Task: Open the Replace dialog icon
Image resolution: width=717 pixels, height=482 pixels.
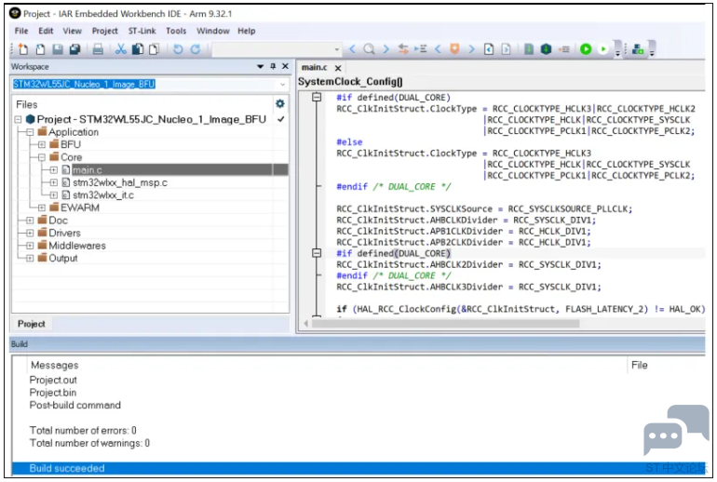Action: pos(403,49)
